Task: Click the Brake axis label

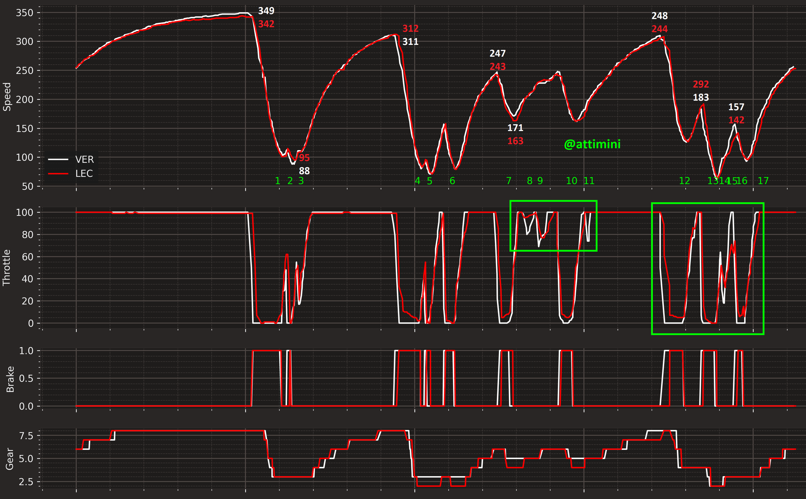Action: pyautogui.click(x=10, y=379)
